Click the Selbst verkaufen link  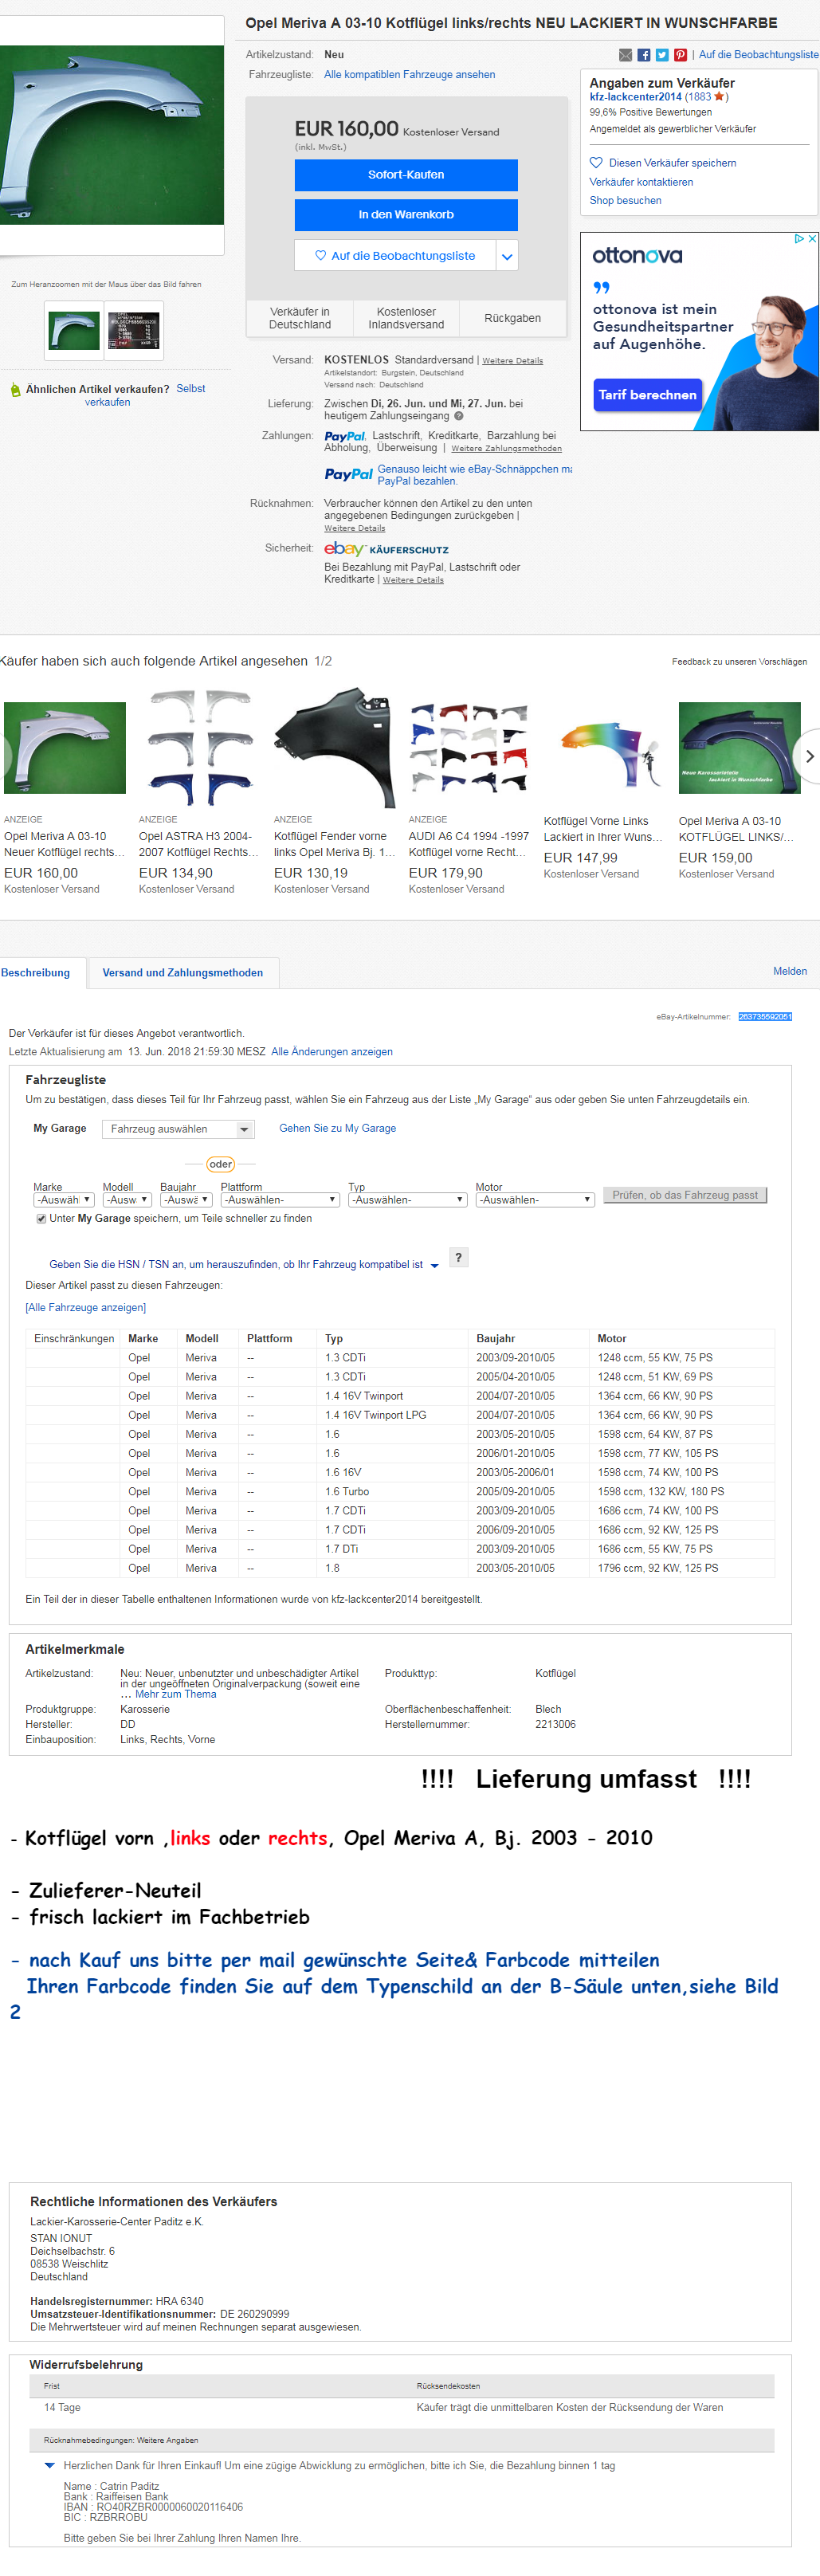(x=145, y=396)
